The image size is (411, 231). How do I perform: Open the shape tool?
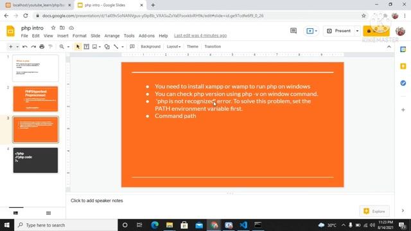(107, 47)
